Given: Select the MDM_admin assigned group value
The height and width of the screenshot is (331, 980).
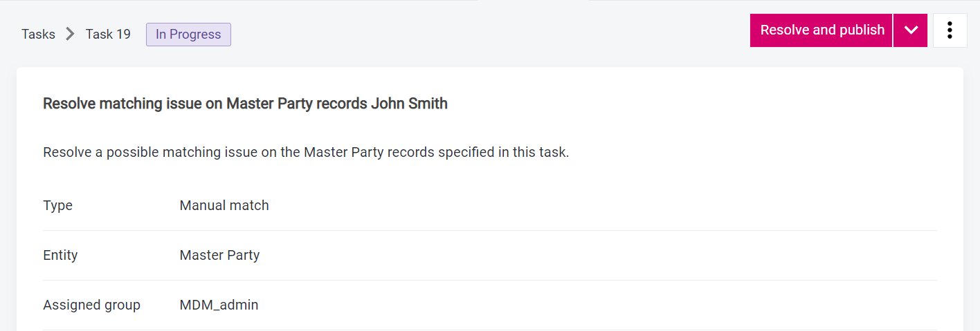Looking at the screenshot, I should click(x=219, y=305).
